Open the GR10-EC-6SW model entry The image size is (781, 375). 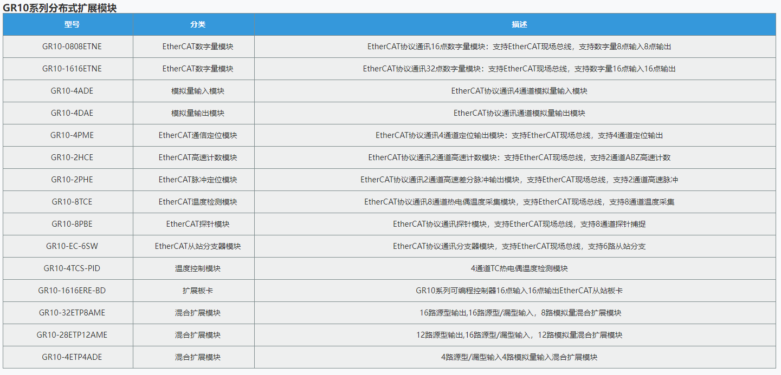(72, 246)
